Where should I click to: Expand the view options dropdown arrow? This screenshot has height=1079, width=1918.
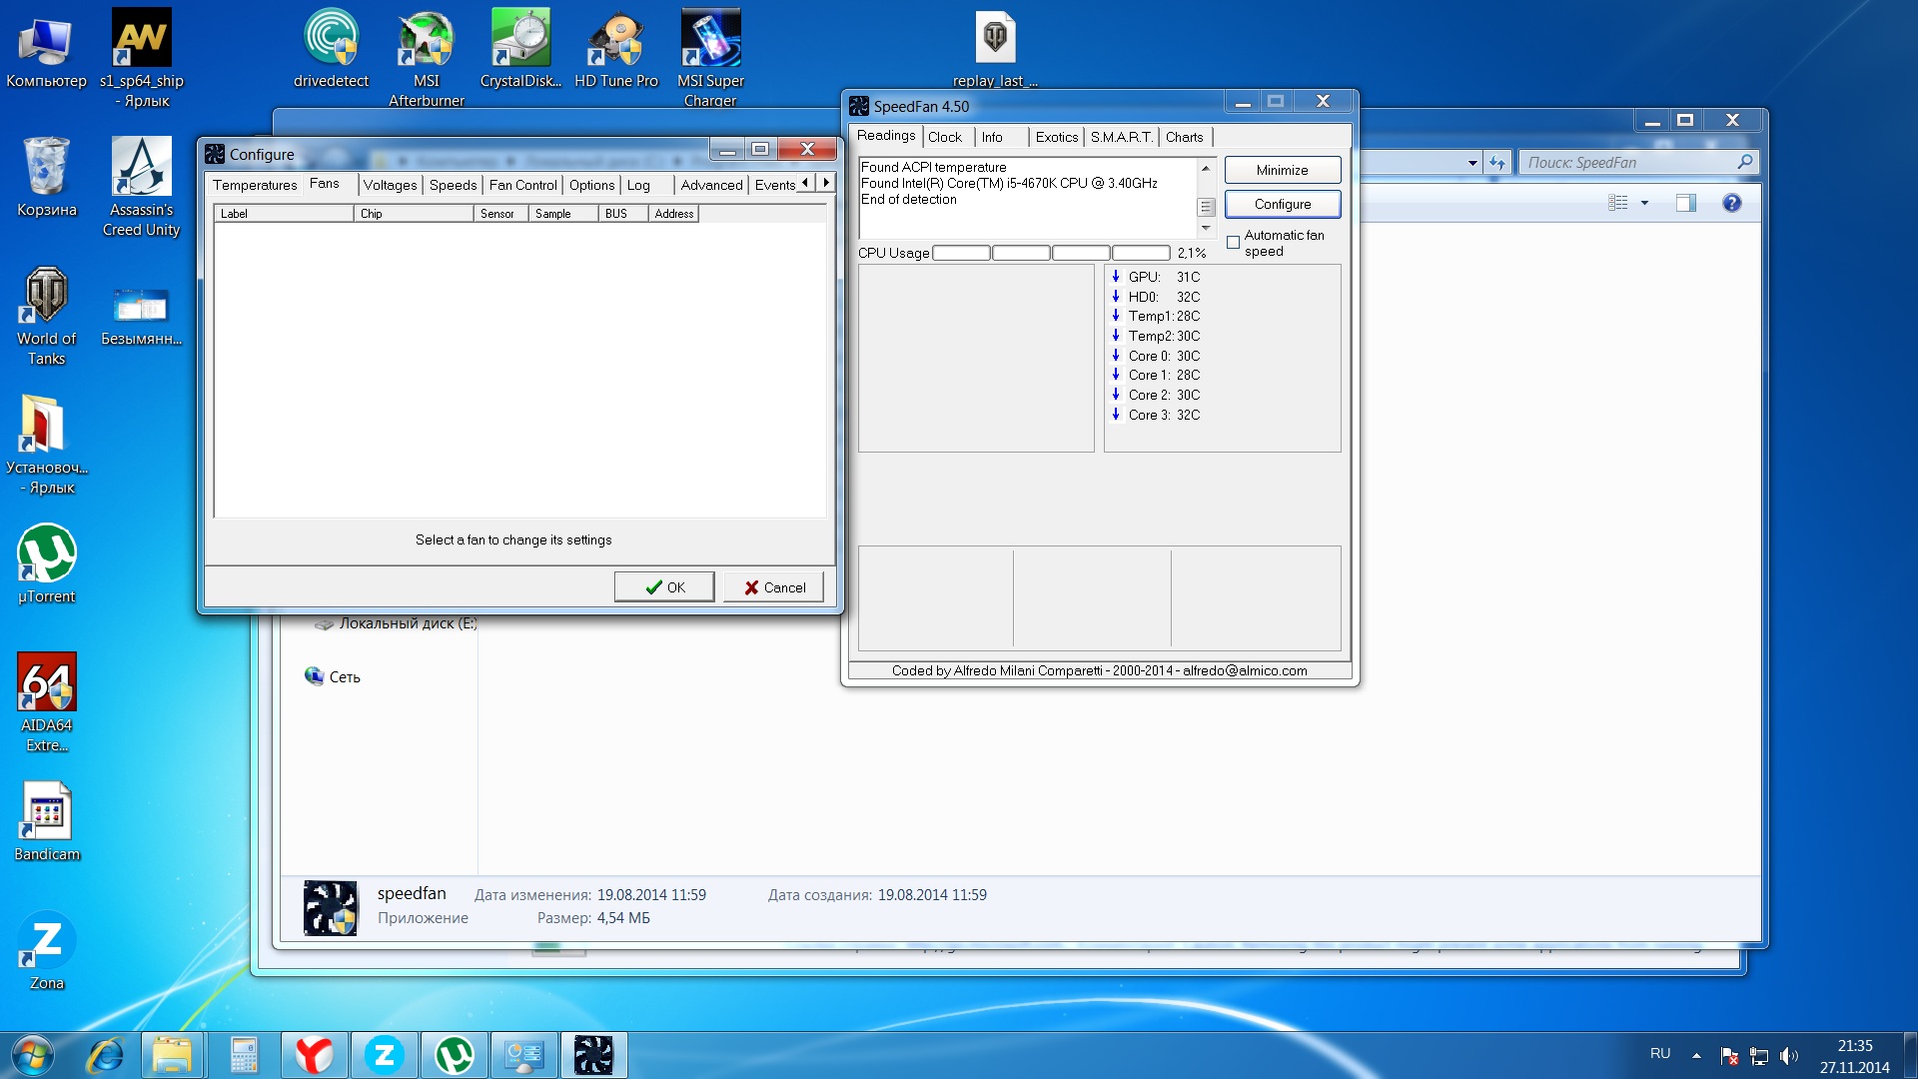pyautogui.click(x=1644, y=203)
